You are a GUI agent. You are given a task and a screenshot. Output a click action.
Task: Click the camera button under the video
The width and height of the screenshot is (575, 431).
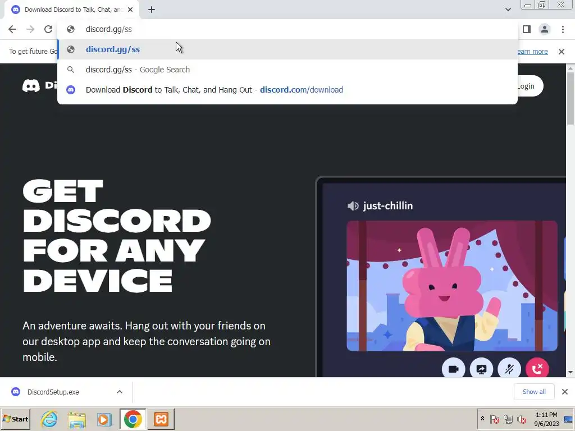pyautogui.click(x=454, y=369)
